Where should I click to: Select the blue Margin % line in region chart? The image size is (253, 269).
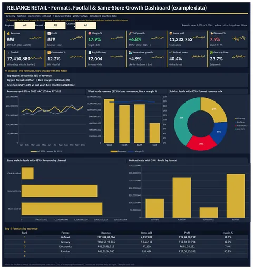pyautogui.click(x=132, y=101)
